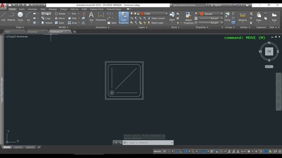Open the object color ByLayer dropdown
The width and height of the screenshot is (282, 158).
coord(222,14)
